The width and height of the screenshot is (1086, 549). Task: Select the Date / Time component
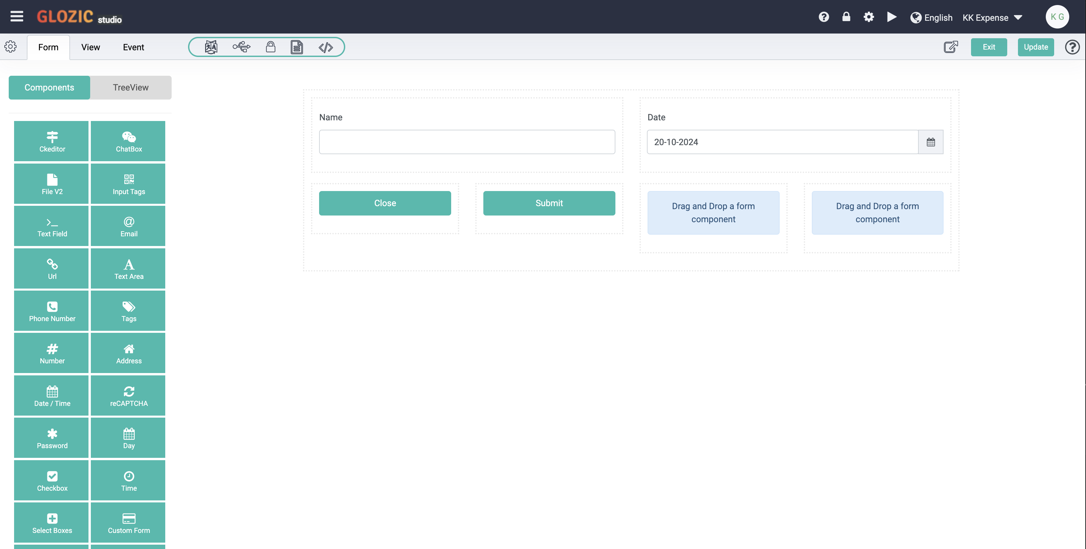coord(51,395)
